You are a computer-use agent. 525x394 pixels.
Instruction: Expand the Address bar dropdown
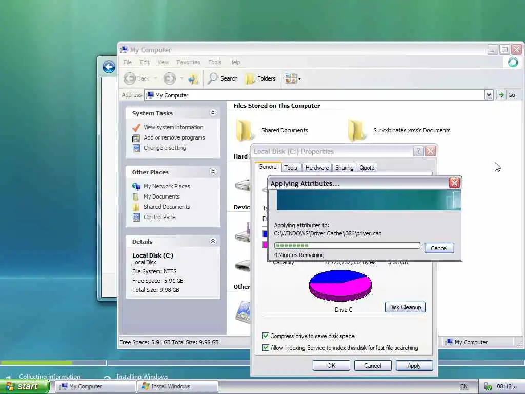[489, 95]
